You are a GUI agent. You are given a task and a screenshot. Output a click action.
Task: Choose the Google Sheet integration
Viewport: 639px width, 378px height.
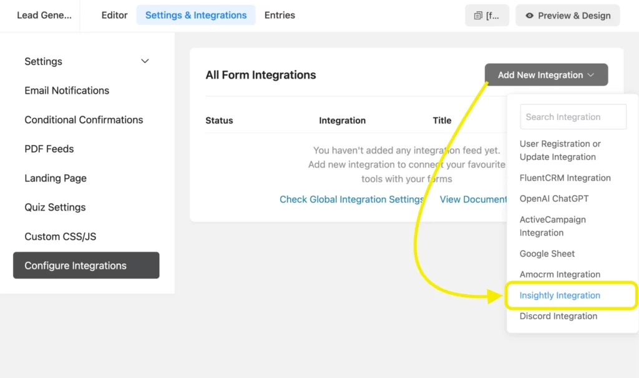[x=547, y=254]
